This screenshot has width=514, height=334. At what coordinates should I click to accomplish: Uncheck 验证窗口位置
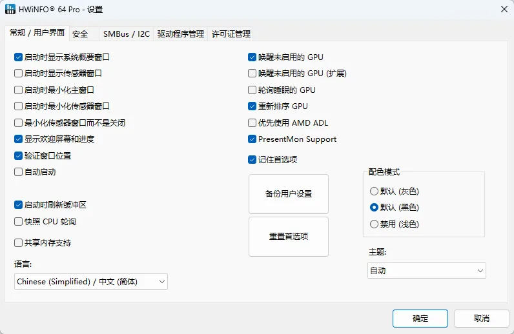click(x=18, y=155)
